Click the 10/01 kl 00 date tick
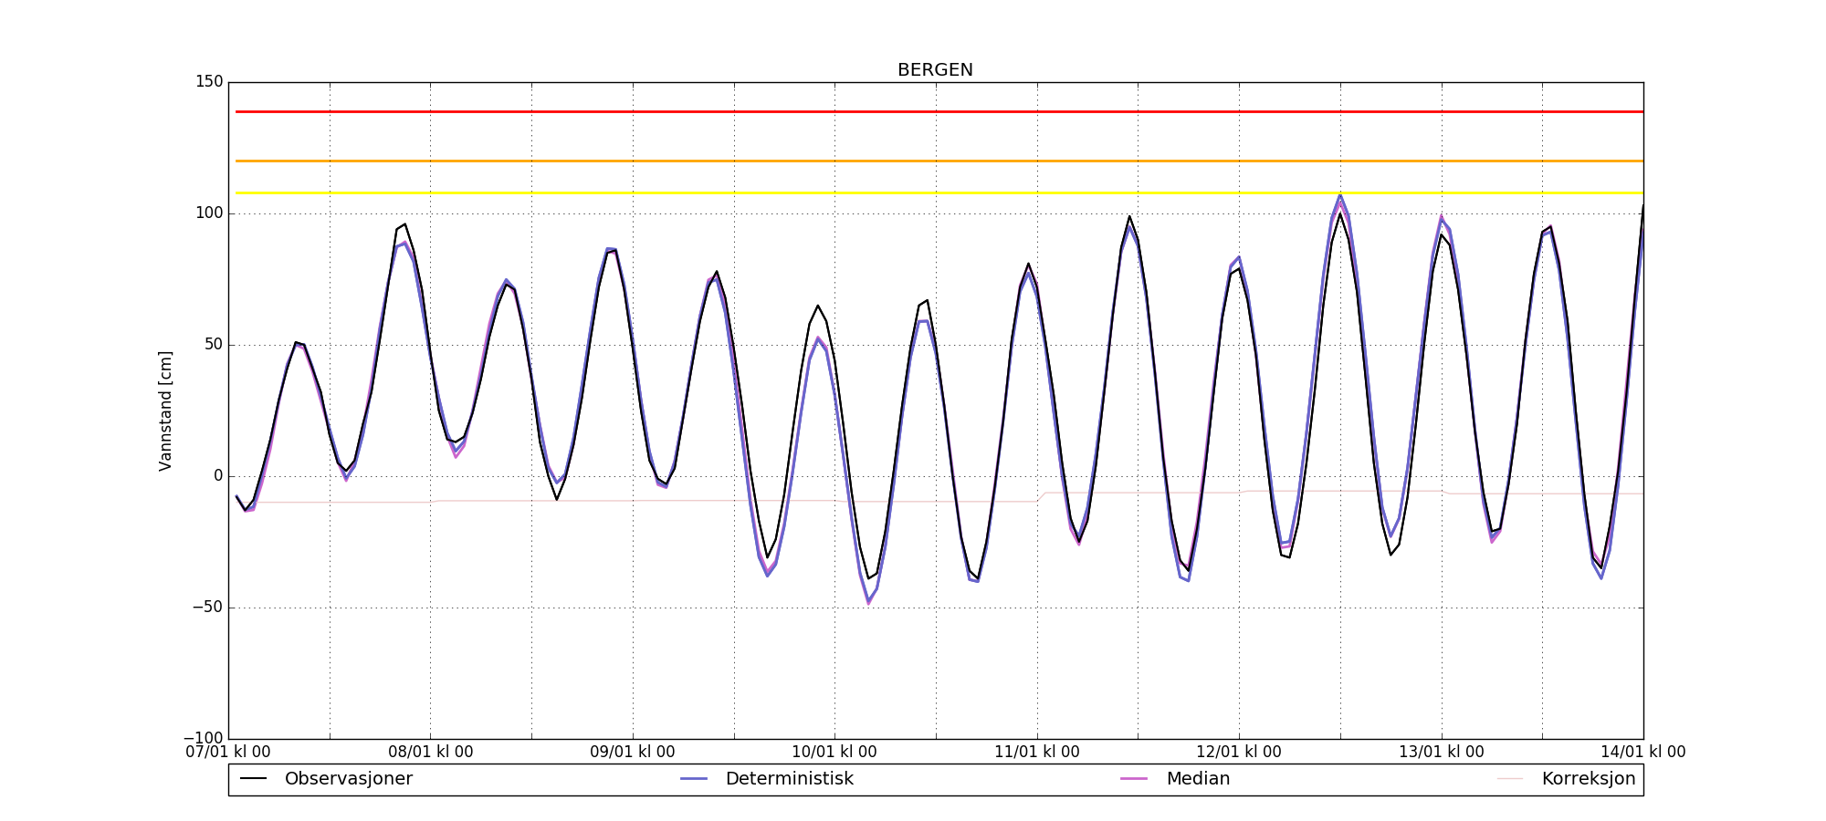This screenshot has height=821, width=1826. pos(834,753)
